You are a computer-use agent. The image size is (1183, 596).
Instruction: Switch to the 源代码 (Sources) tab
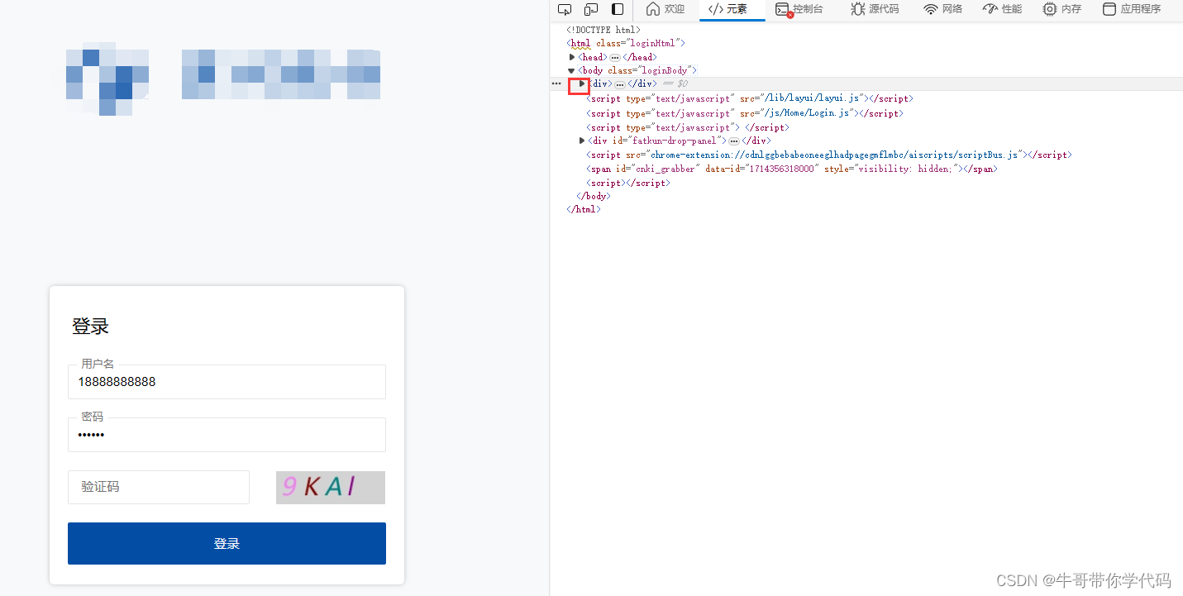[x=875, y=9]
